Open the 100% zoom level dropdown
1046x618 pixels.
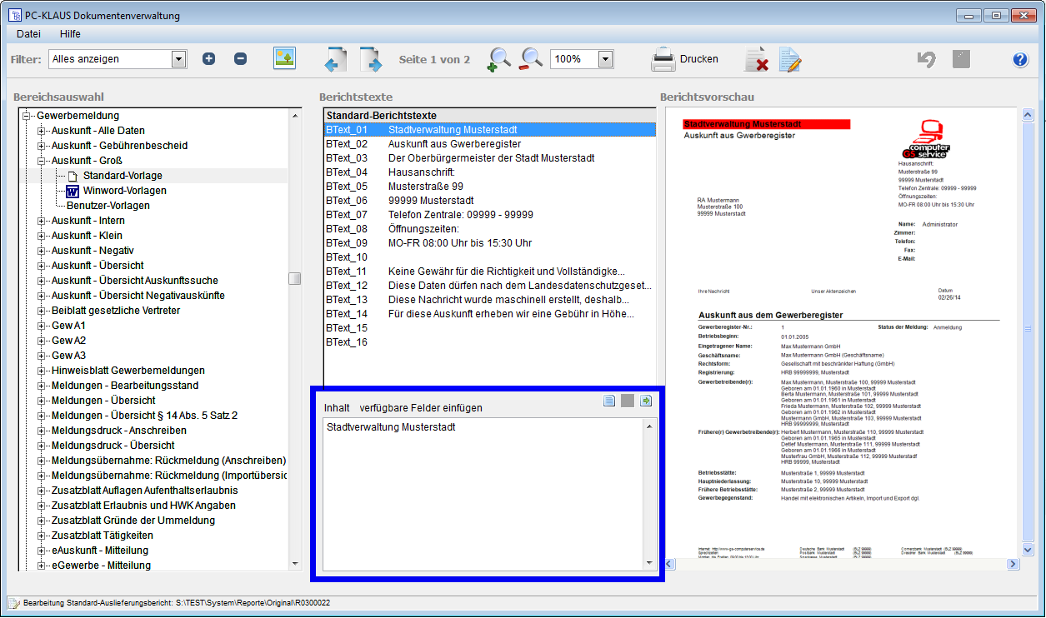pyautogui.click(x=605, y=59)
